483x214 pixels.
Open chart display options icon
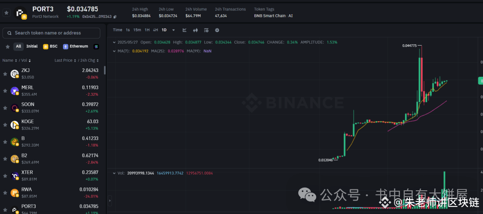[206, 30]
